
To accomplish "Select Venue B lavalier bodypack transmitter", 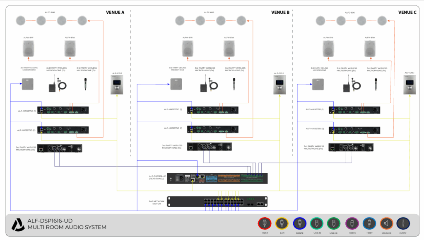I will (x=209, y=84).
